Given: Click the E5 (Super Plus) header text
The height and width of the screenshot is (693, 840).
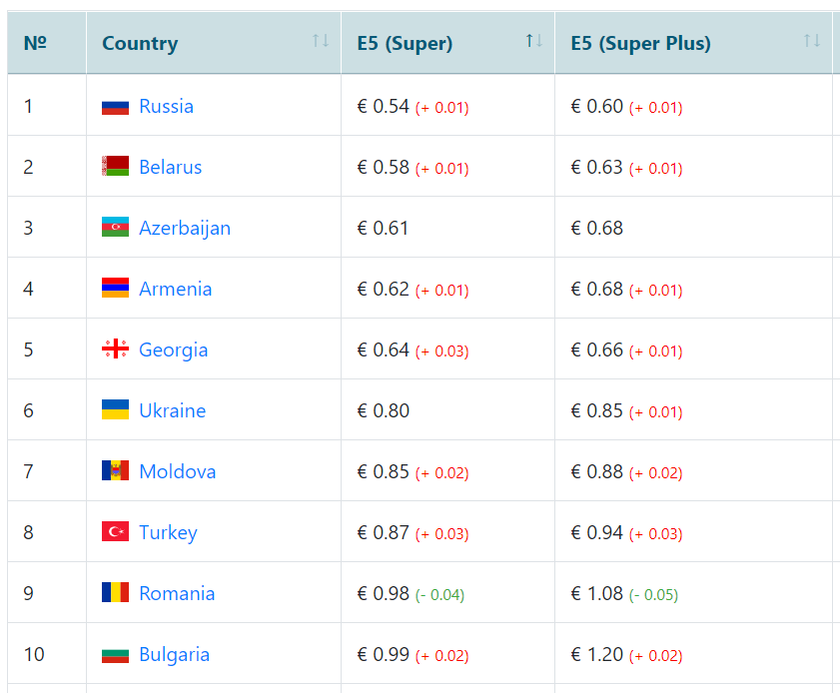Looking at the screenshot, I should (640, 43).
